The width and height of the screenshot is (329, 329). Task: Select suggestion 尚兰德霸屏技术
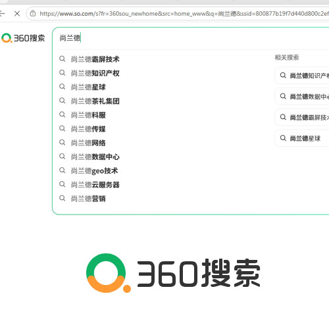(95, 59)
